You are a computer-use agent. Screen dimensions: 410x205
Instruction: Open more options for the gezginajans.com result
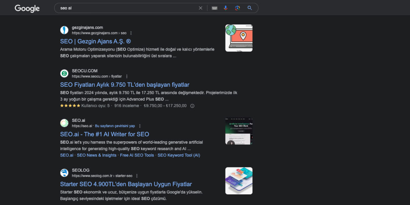(131, 33)
